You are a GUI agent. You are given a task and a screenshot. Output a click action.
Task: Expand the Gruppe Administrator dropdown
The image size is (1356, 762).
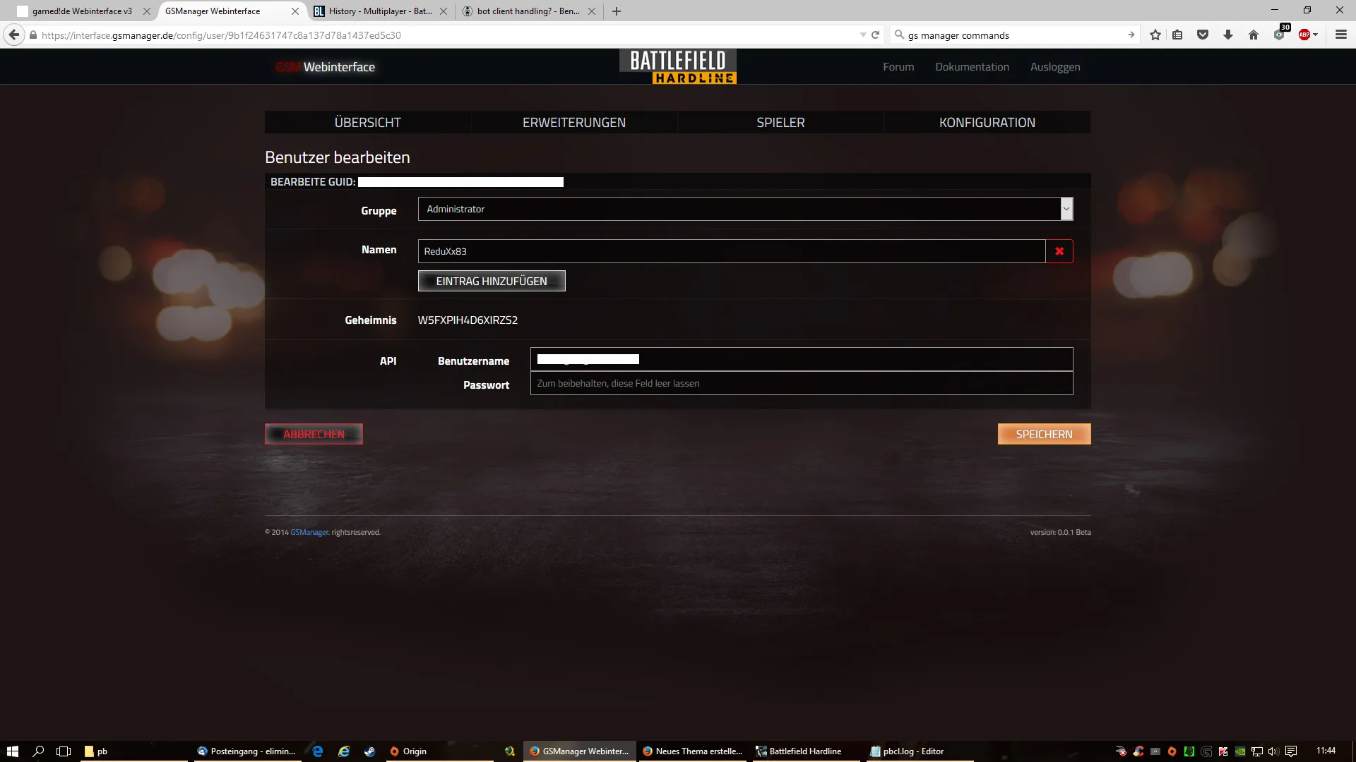point(1066,209)
